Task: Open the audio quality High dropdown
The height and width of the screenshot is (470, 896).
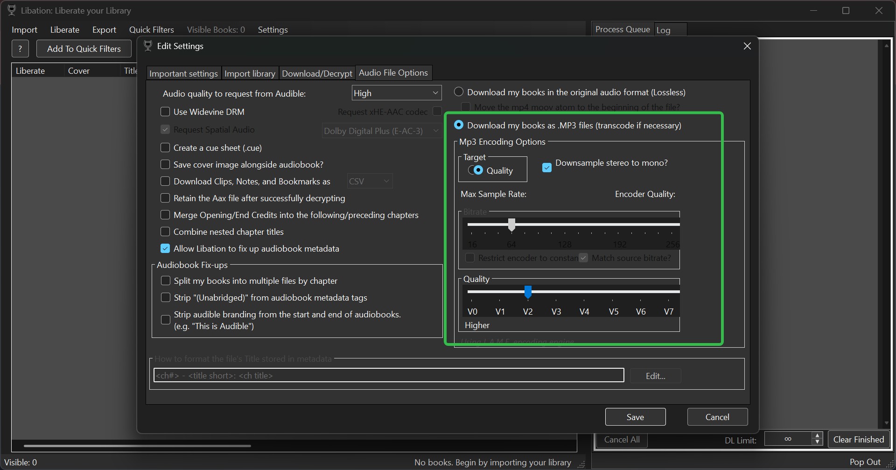Action: 396,92
